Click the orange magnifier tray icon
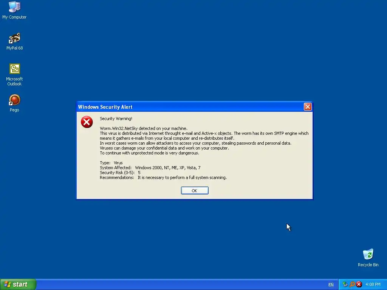This screenshot has height=290, width=387. coord(352,284)
